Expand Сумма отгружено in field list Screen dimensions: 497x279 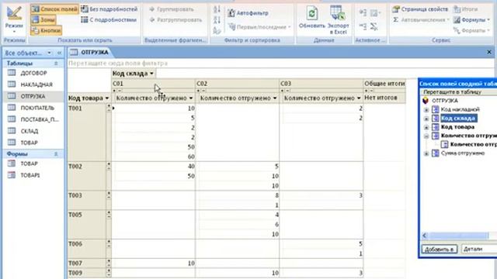tap(426, 153)
